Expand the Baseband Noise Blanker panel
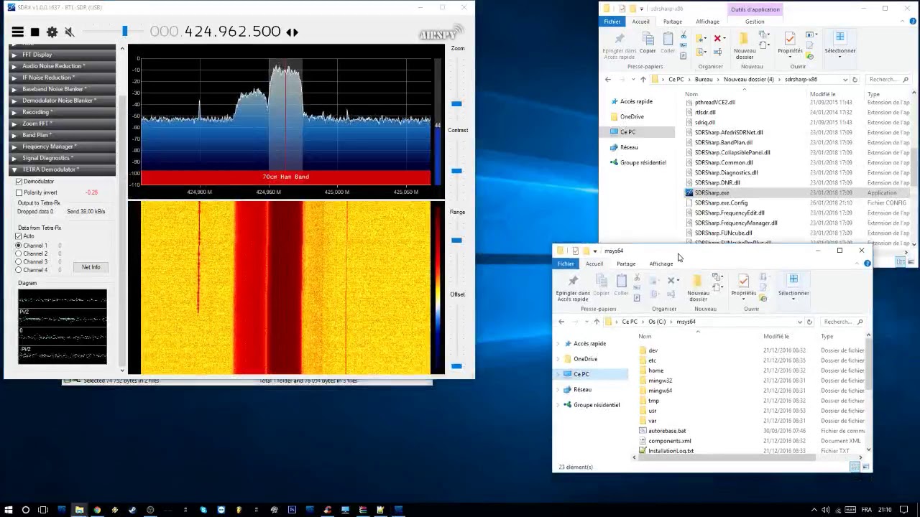 (x=62, y=89)
